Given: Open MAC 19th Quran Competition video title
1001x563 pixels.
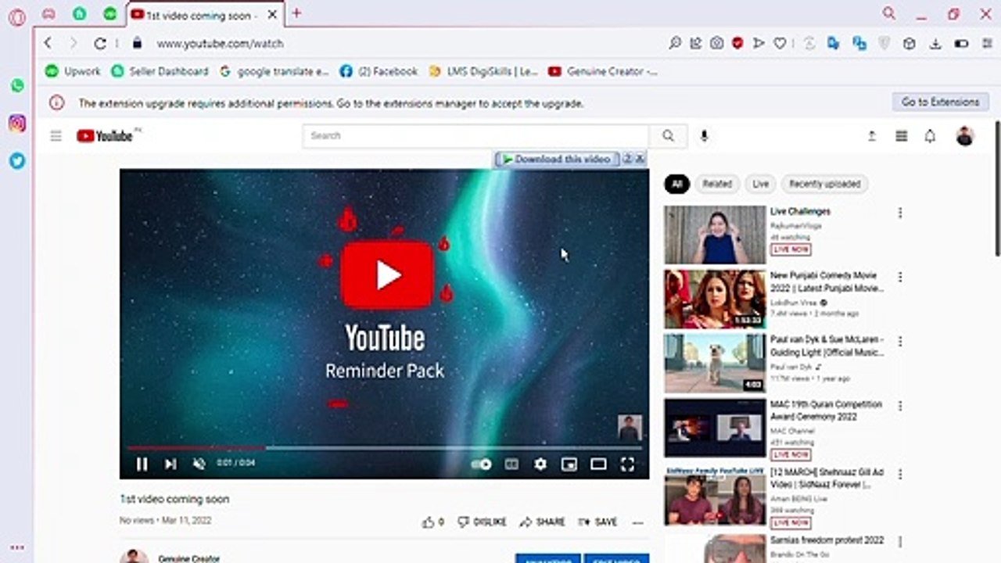Looking at the screenshot, I should (x=826, y=411).
